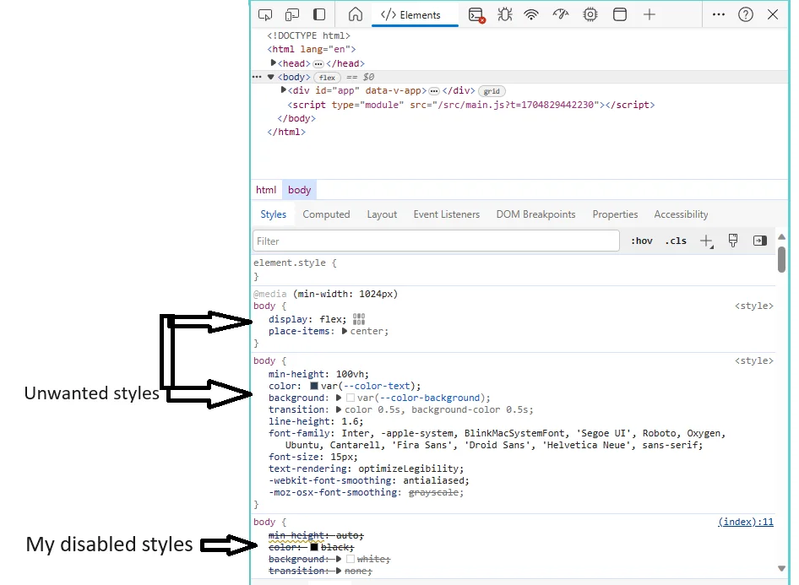The width and height of the screenshot is (799, 585).
Task: Open the Memory chip tool
Action: pyautogui.click(x=590, y=14)
